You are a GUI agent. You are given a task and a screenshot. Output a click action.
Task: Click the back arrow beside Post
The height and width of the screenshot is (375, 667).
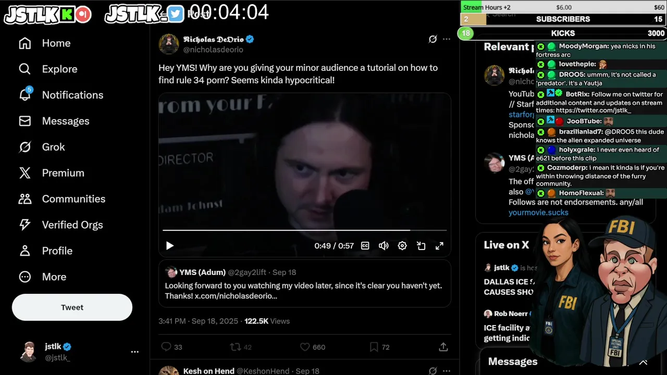click(x=164, y=14)
